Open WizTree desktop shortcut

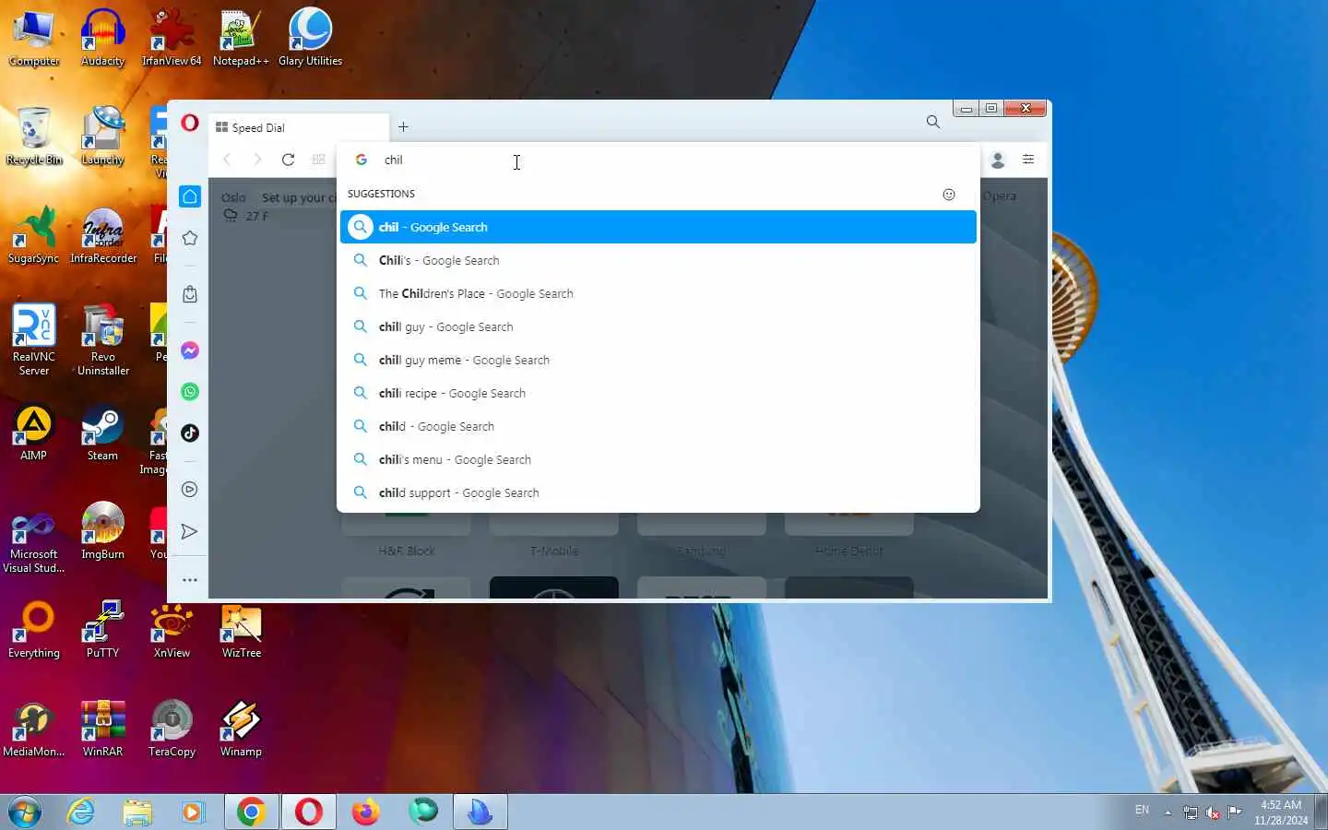coord(241,630)
